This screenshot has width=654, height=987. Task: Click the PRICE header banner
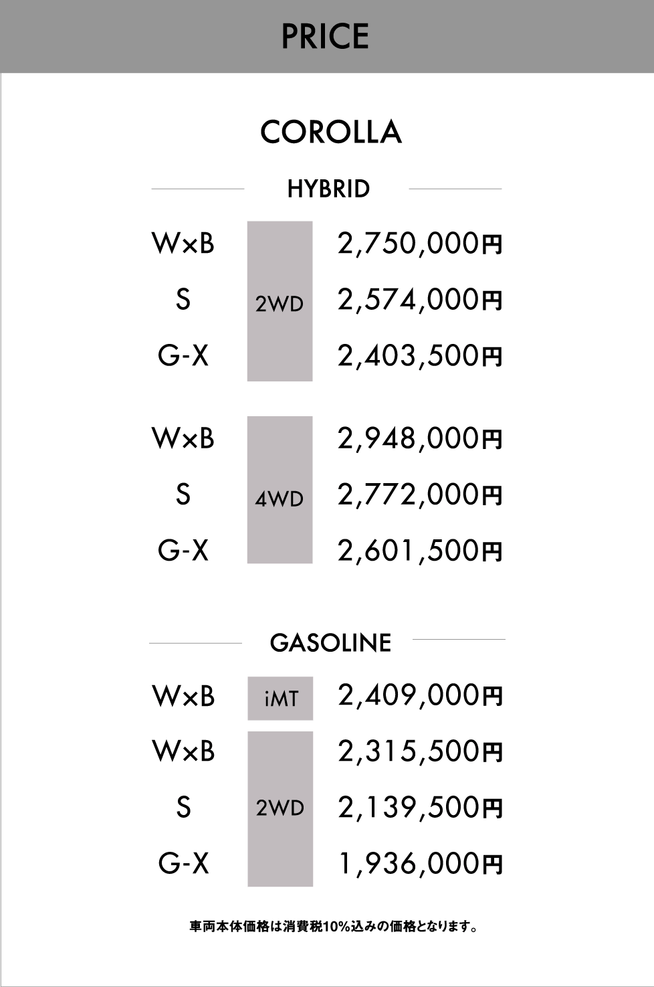pos(327,36)
